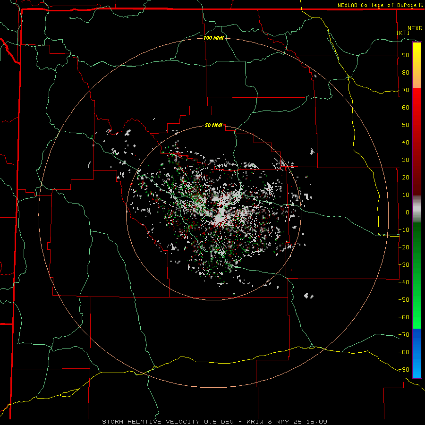Click the STORM RELATIVE VELOCITY caption text
Image resolution: width=425 pixels, height=425 pixels.
pyautogui.click(x=151, y=422)
